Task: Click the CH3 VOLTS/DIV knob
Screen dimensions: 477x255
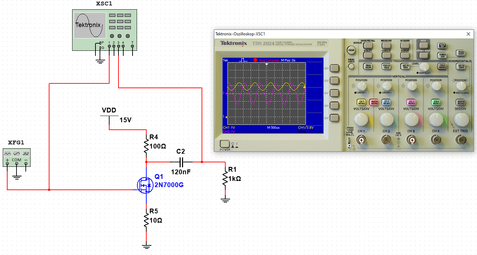Action: tap(411, 119)
